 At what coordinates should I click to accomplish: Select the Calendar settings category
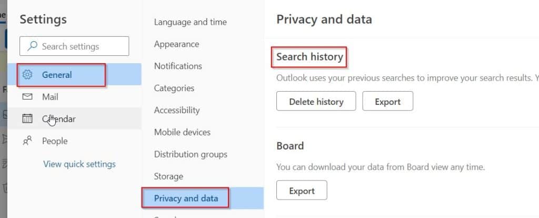[75, 118]
